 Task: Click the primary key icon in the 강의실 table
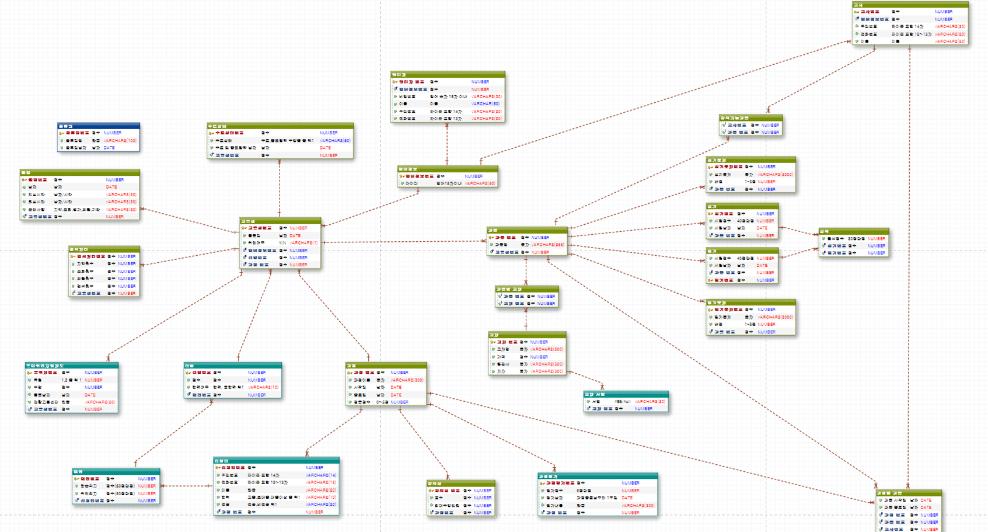(431, 491)
